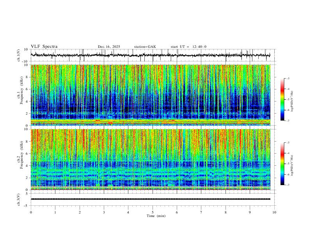Click the 'Dec. 16, 2025' date label

109,47
